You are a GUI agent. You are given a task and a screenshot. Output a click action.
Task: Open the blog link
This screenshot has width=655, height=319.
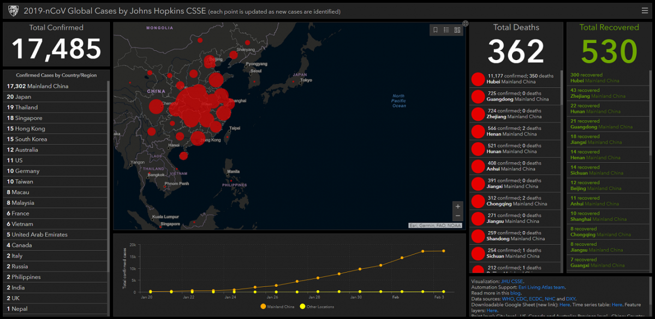516,293
